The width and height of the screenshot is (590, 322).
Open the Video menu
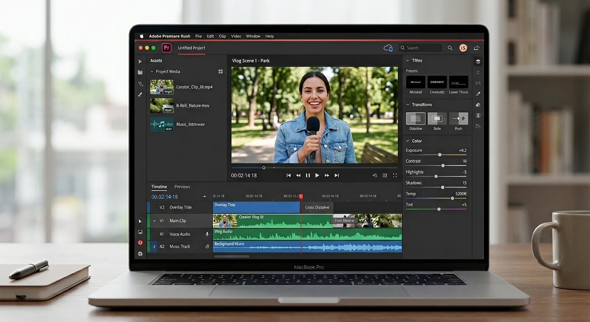click(x=236, y=36)
